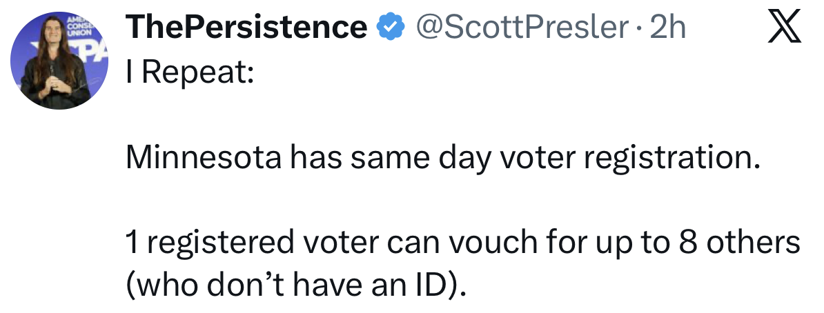Click the ThePersistence display name
This screenshot has width=824, height=313.
click(x=247, y=28)
